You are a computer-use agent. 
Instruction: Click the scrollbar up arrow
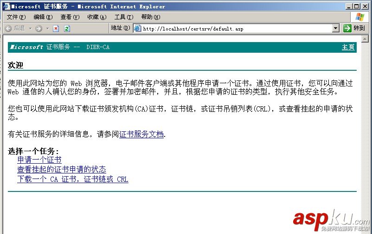coord(365,39)
